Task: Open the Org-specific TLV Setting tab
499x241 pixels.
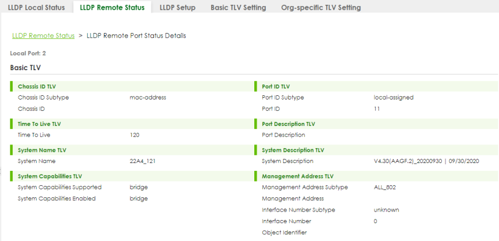Action: pos(321,8)
